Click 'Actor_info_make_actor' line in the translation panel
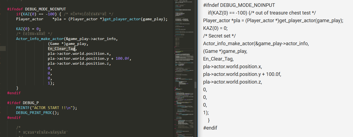Screen dimensions: 353x137 tap(256, 44)
